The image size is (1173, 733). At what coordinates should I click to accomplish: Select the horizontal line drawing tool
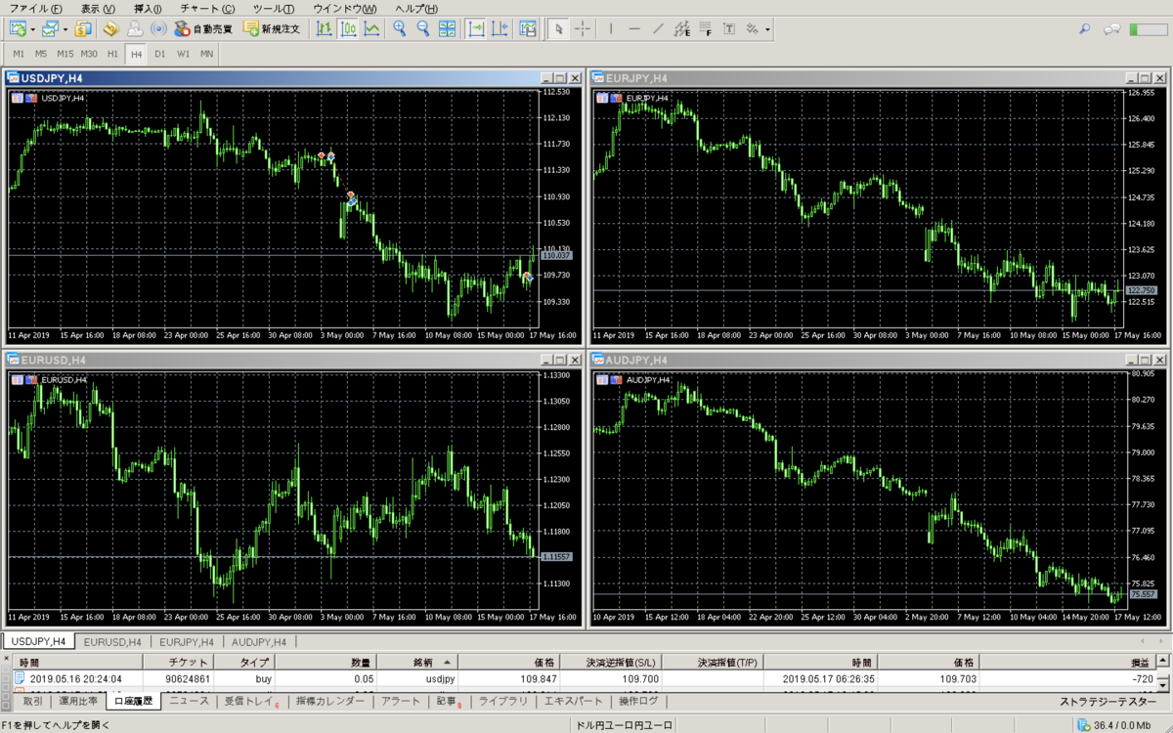[x=634, y=28]
